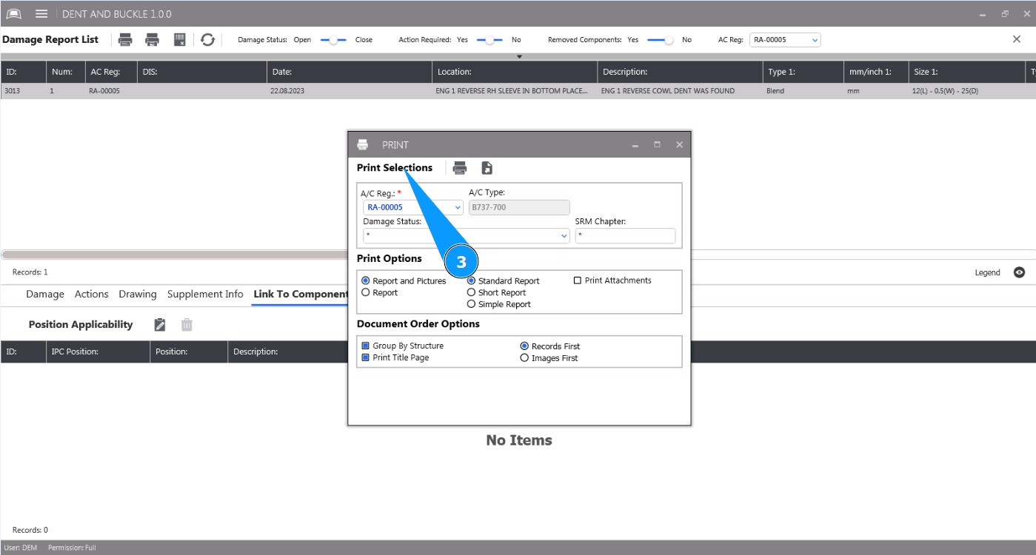Select Records First order option
Viewport: 1036px width, 555px height.
click(x=549, y=346)
